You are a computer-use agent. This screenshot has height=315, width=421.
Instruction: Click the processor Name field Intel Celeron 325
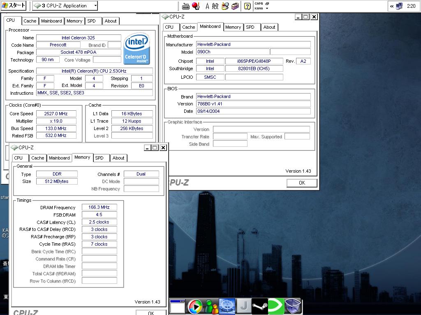[79, 38]
